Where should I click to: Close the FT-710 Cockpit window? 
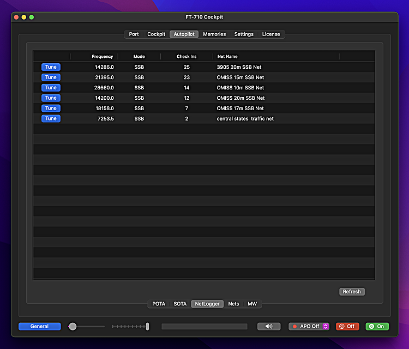click(16, 17)
